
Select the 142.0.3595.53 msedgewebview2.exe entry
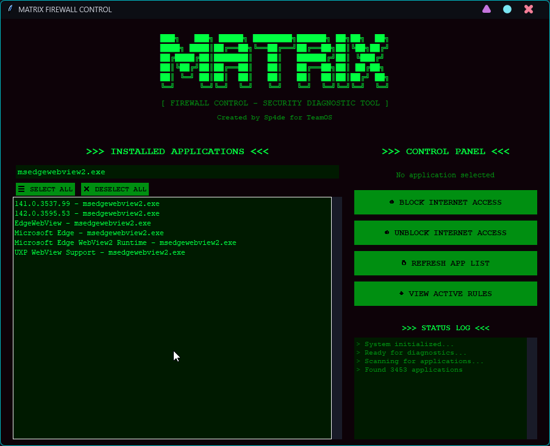[87, 213]
